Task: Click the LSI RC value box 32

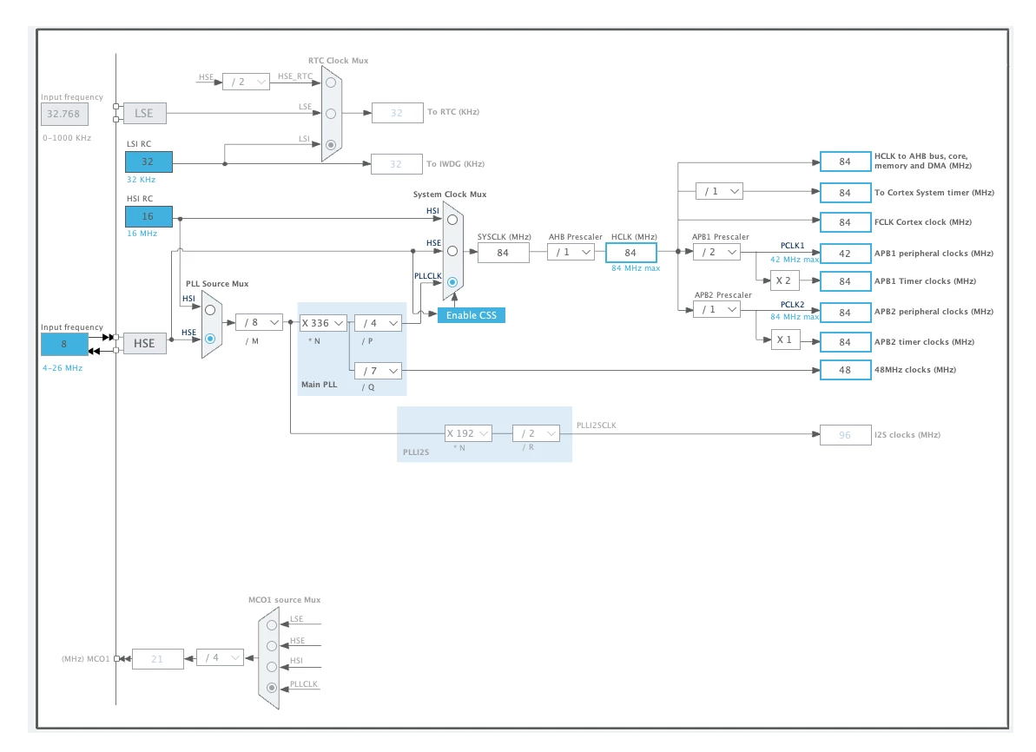Action: pyautogui.click(x=148, y=162)
